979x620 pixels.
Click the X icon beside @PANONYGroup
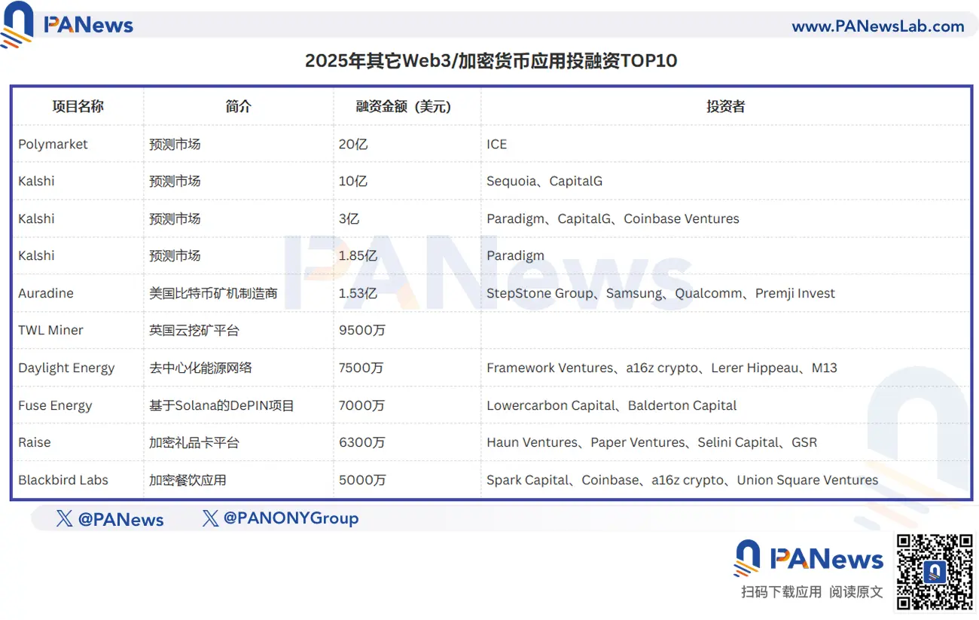pos(211,518)
